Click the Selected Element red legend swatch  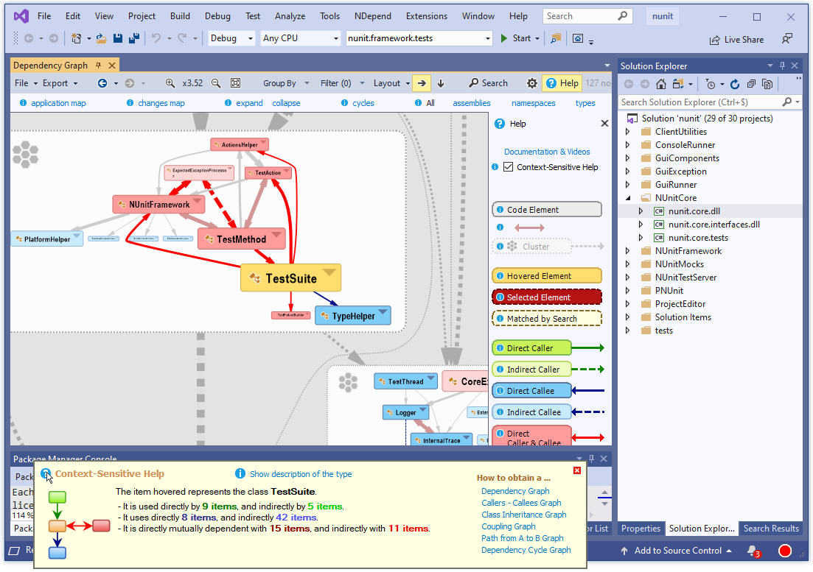tap(547, 297)
